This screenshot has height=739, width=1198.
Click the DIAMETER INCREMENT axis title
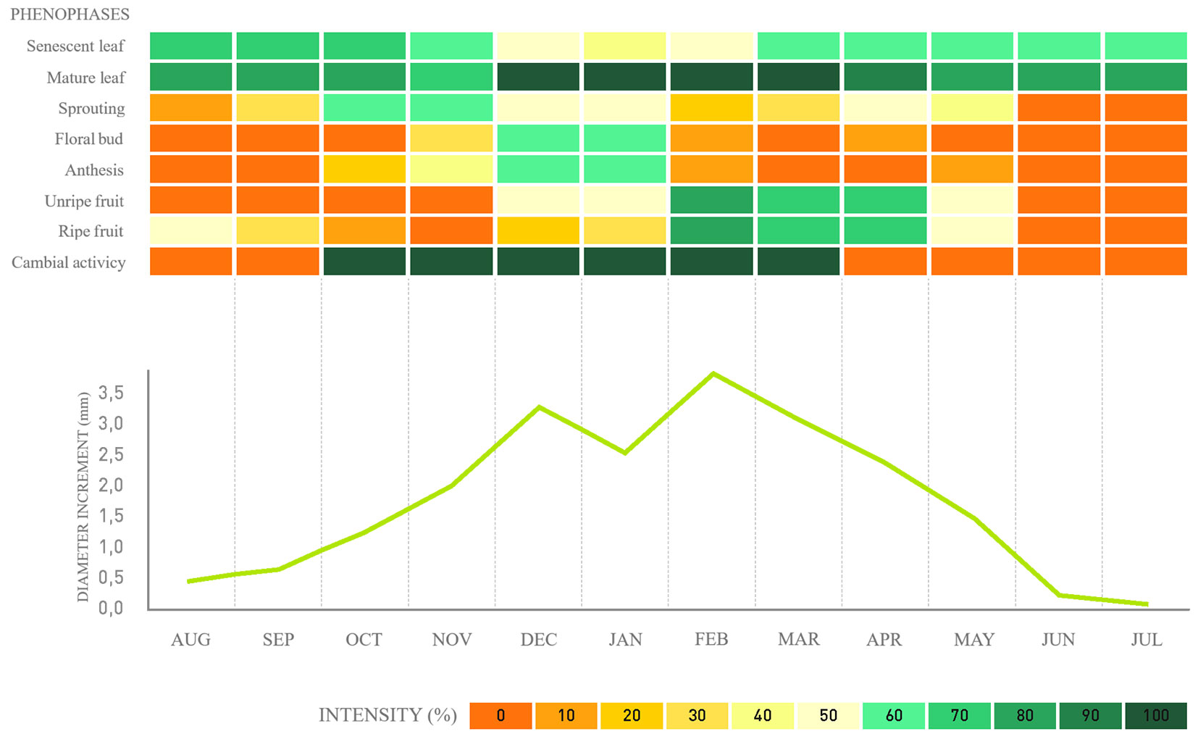coord(83,497)
